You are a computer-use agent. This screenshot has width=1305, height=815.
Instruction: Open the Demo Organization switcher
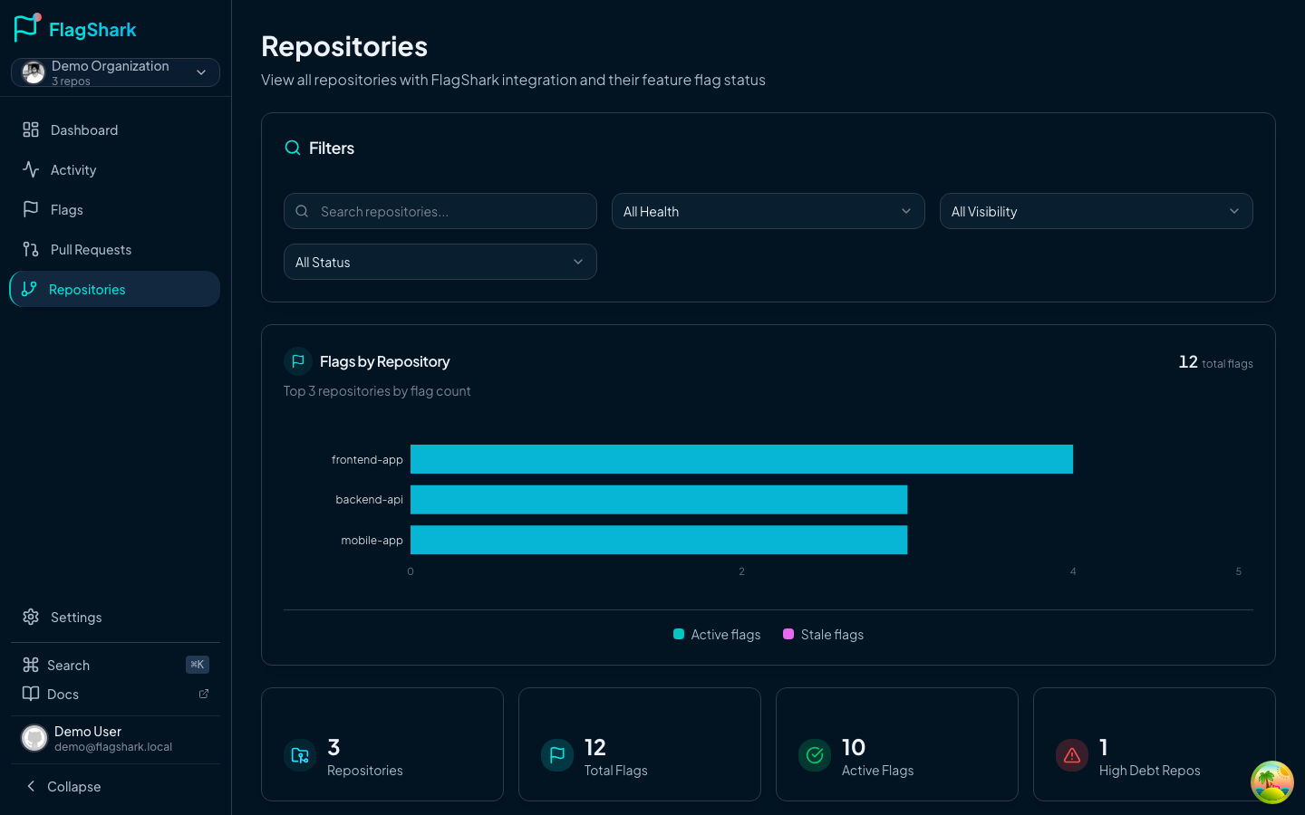point(115,72)
